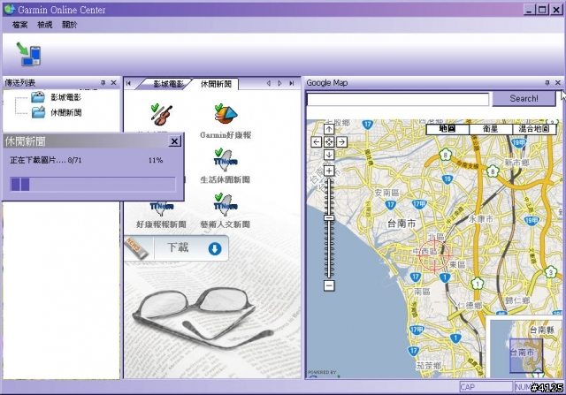This screenshot has height=395, width=566.
Task: Click the CAP status bar indicator
Action: pyautogui.click(x=486, y=387)
